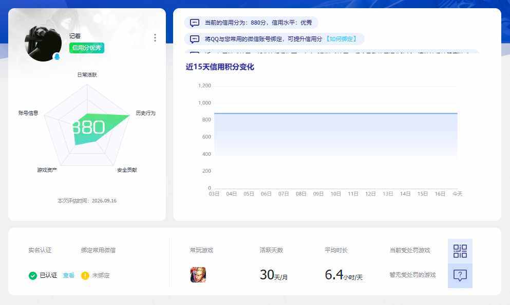510x305 pixels.
Task: Click the 绑定常用微信 heading
Action: (98, 250)
